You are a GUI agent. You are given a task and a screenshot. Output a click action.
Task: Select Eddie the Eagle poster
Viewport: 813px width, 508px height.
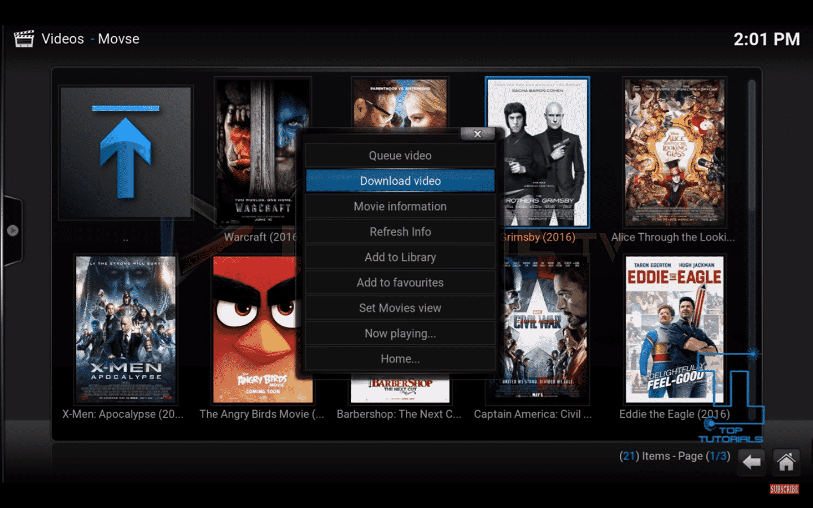[675, 330]
